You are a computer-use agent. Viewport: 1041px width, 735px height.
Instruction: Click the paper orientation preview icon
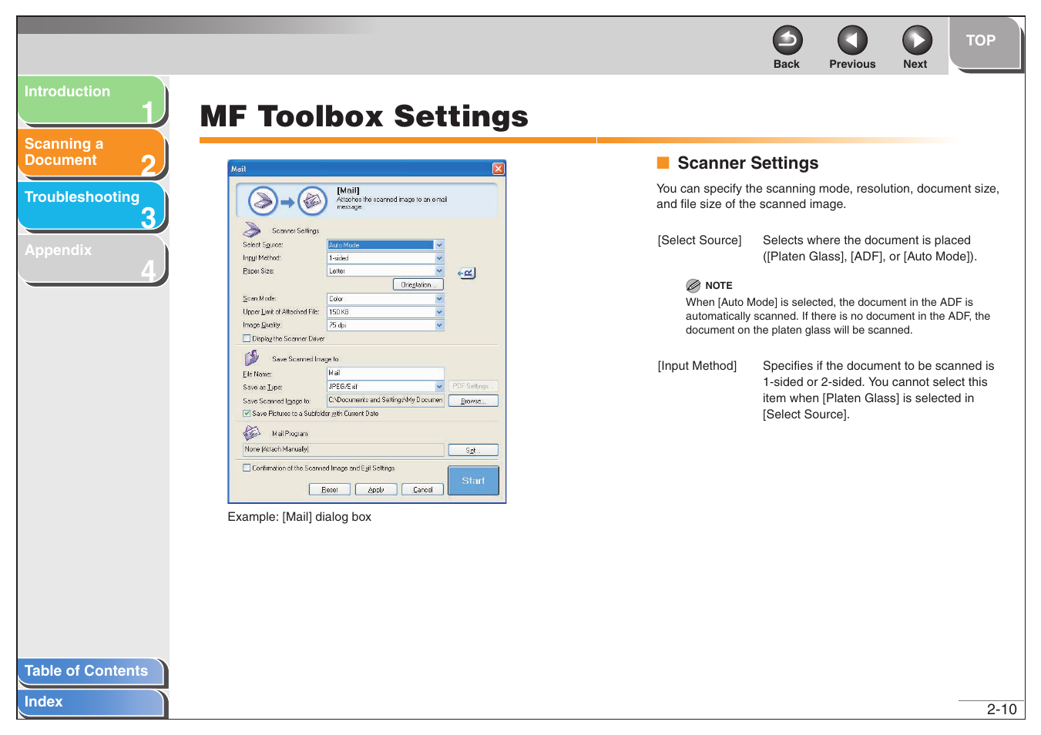(466, 273)
